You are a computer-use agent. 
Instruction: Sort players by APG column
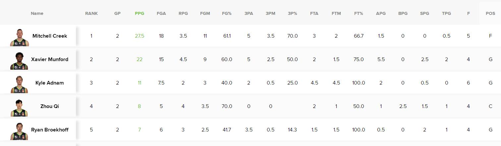pos(381,14)
